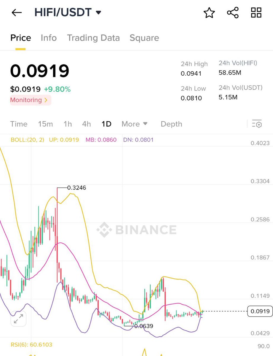Viewport: 273px width, 356px height.
Task: Select the 1h chart interval
Action: coord(68,124)
